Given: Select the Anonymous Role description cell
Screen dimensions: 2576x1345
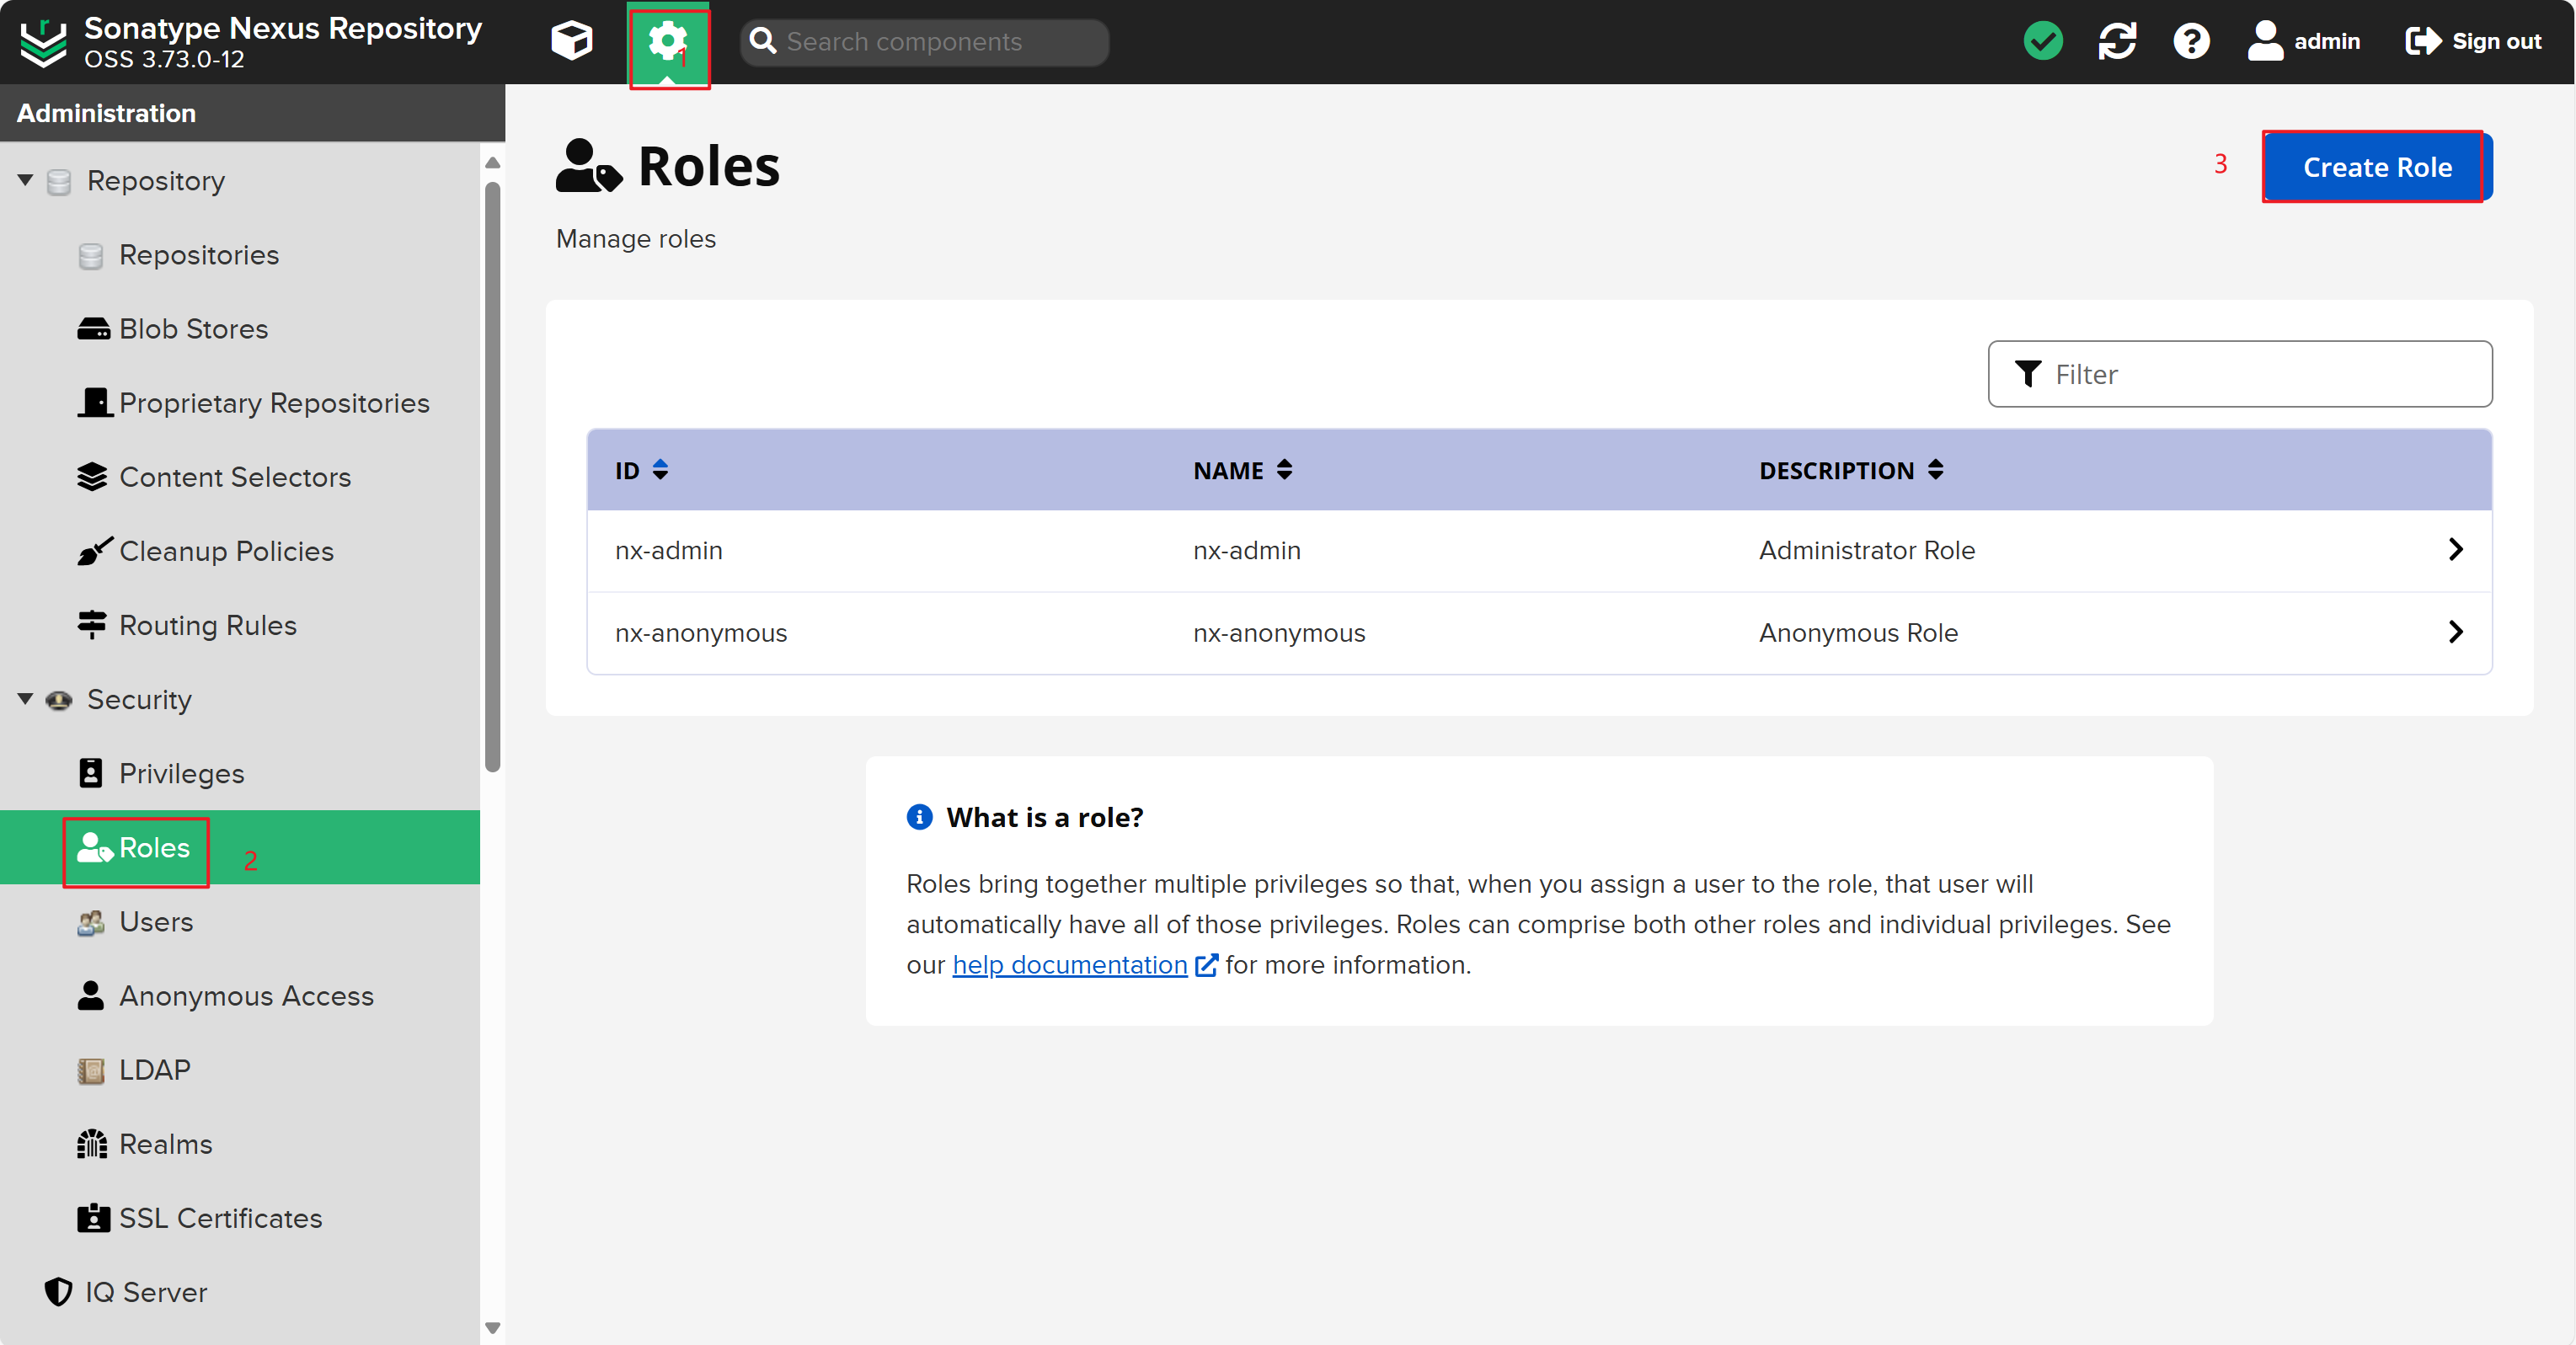Looking at the screenshot, I should point(1858,633).
